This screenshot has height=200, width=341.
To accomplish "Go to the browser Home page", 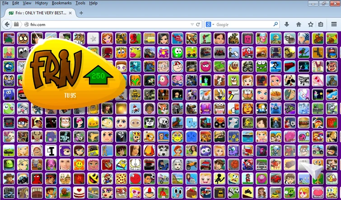I will pyautogui.click(x=299, y=24).
